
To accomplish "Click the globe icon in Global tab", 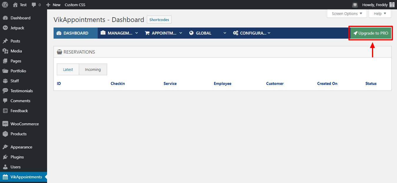I will pos(191,33).
